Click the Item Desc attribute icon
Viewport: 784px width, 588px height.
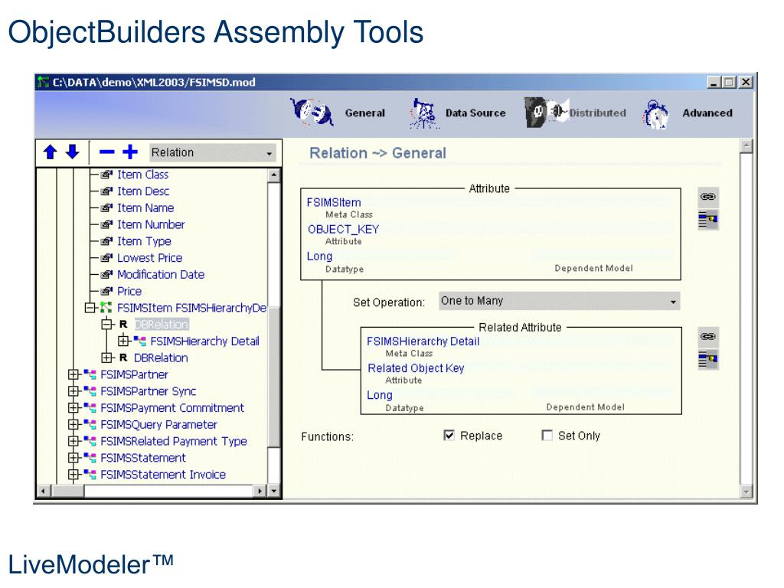pos(106,191)
